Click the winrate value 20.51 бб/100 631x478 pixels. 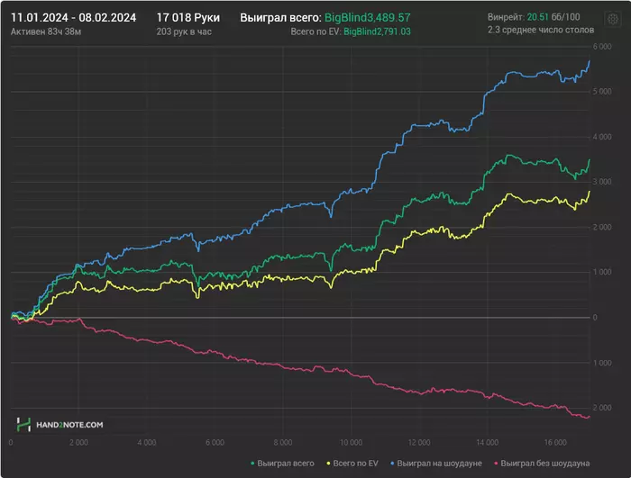click(x=553, y=17)
